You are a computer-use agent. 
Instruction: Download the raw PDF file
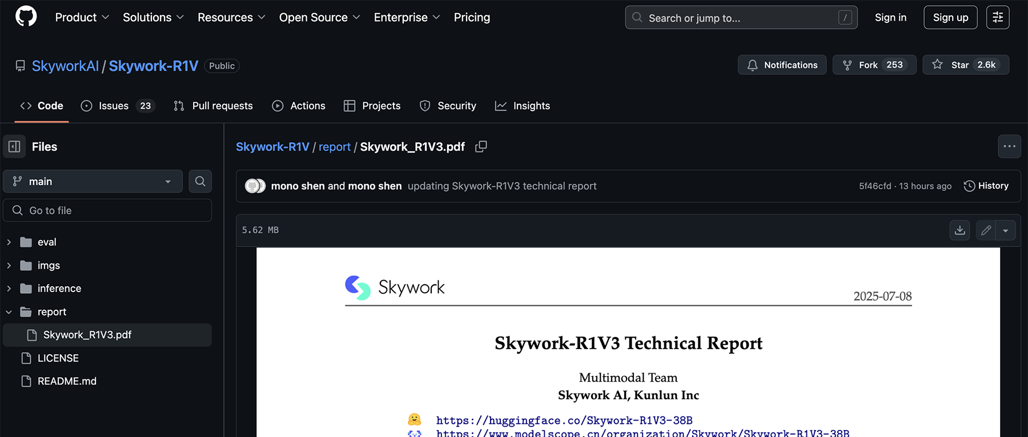point(959,230)
